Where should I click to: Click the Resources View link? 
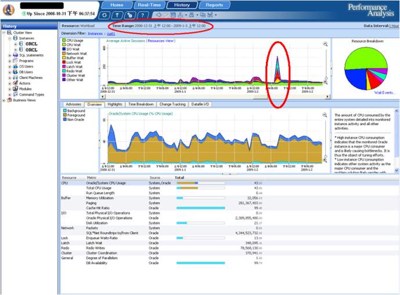[163, 41]
